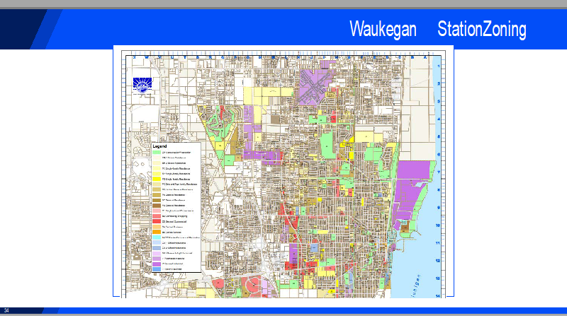
Task: Click the Waukegan city logo on map
Action: [142, 85]
